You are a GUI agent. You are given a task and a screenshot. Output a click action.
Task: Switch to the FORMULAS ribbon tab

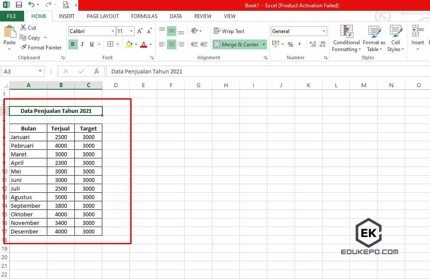144,16
